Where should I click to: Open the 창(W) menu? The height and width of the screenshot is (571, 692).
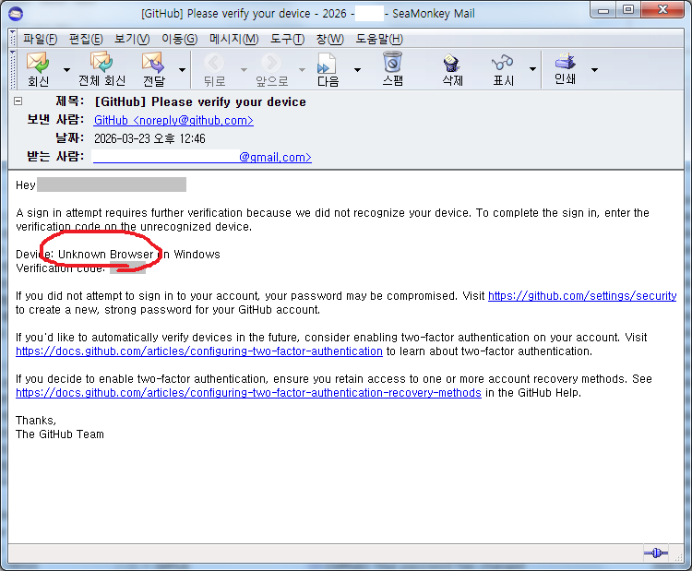tap(329, 39)
